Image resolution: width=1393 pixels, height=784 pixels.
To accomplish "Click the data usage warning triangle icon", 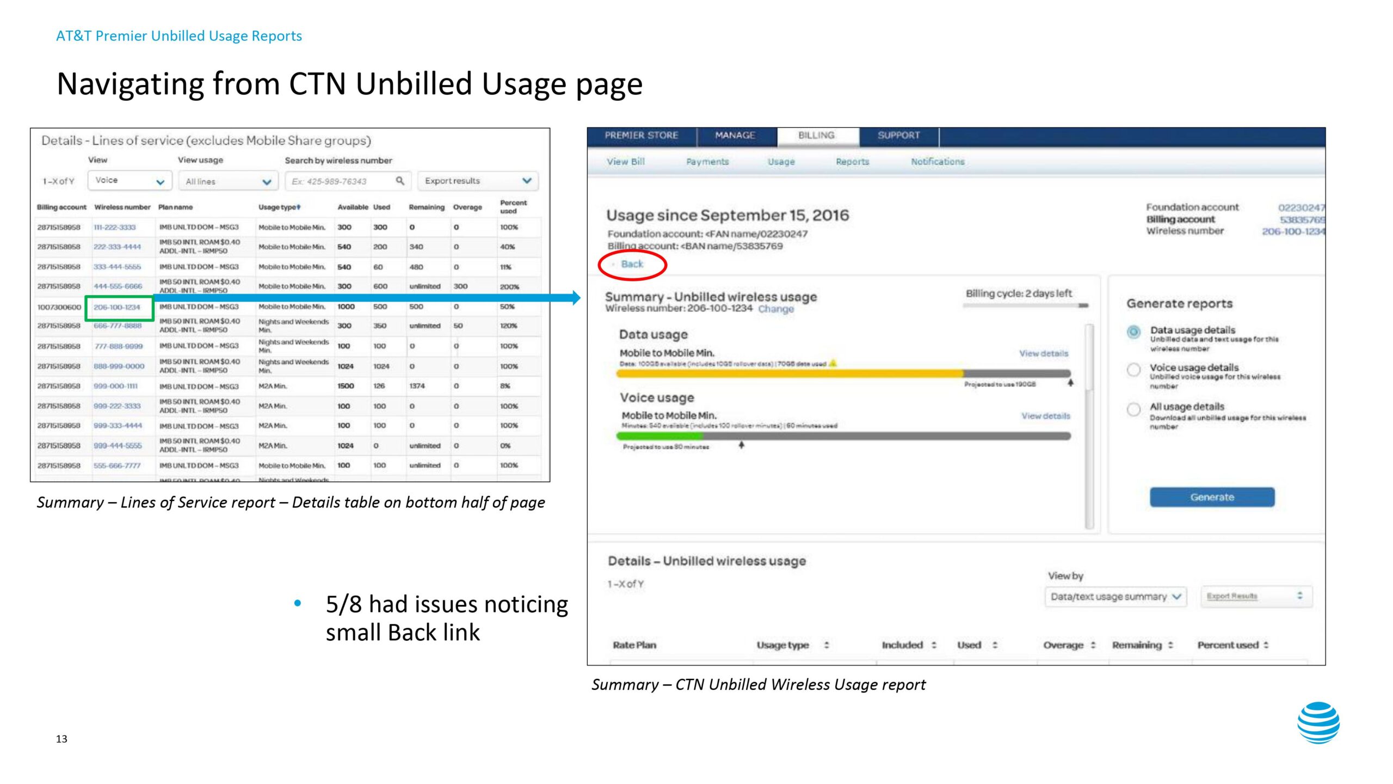I will 833,363.
